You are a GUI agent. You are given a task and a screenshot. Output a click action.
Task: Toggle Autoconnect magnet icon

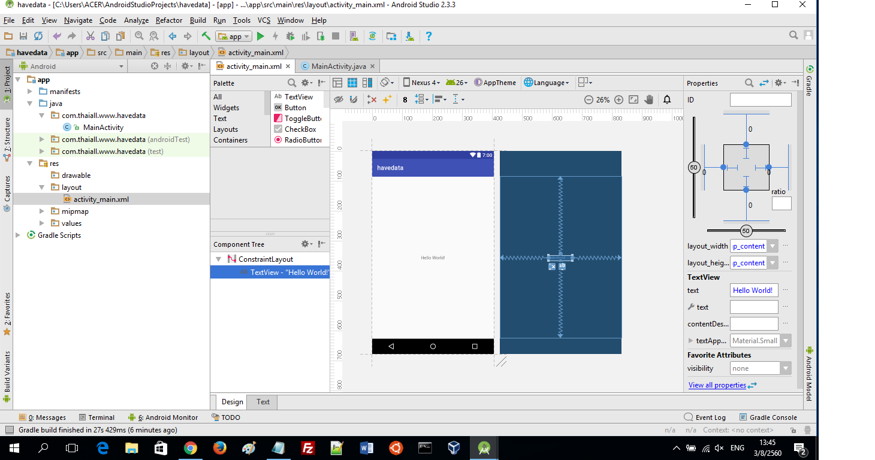coord(354,99)
